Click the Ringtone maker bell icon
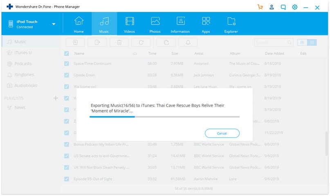This screenshot has height=196, width=330. pyautogui.click(x=188, y=42)
